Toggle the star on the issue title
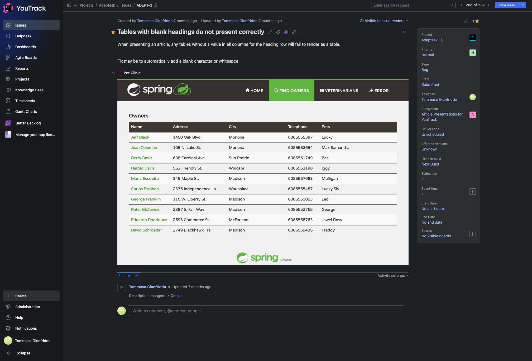 (x=113, y=32)
